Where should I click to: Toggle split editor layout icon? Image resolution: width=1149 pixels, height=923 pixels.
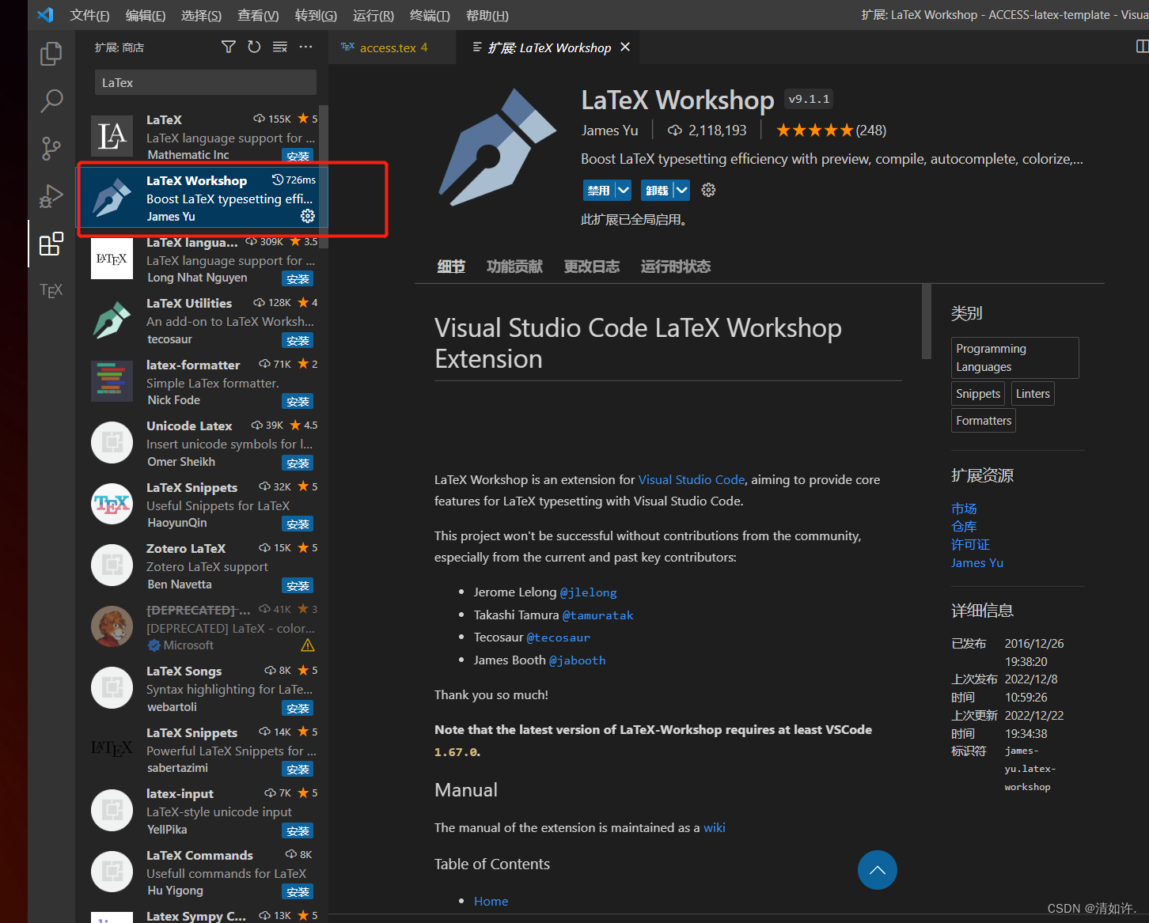[x=1142, y=47]
